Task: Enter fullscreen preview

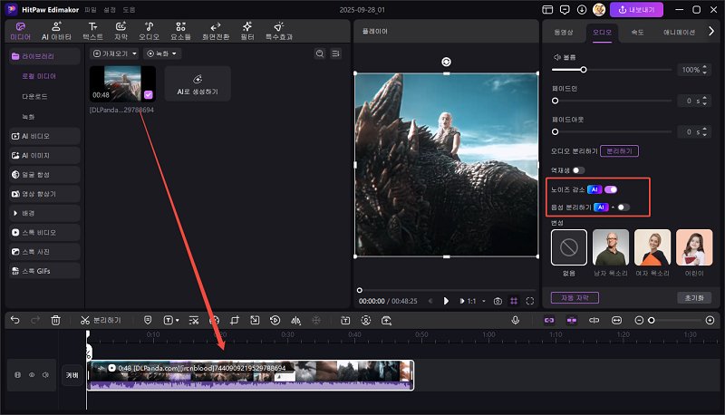Action: pyautogui.click(x=530, y=301)
